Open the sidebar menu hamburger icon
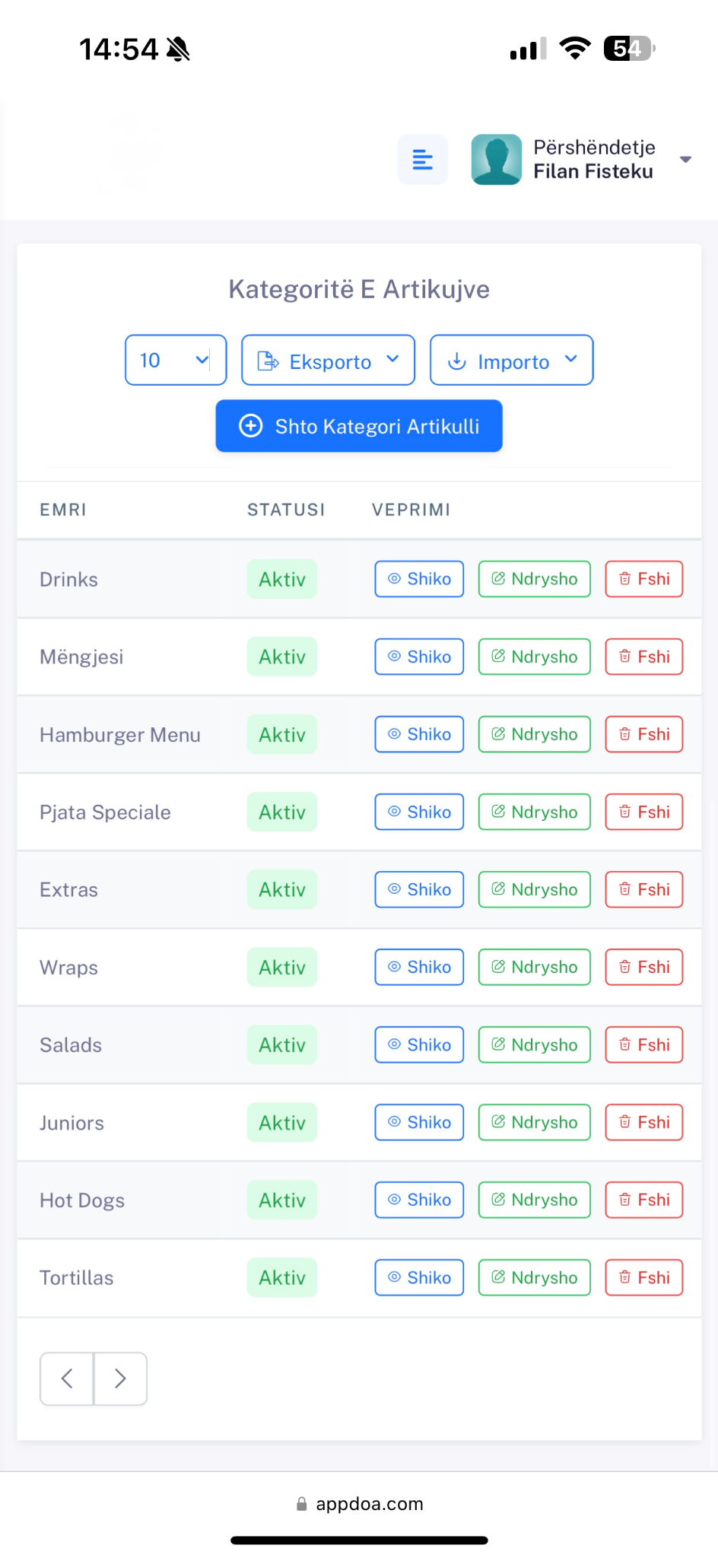The image size is (718, 1558). pos(422,160)
